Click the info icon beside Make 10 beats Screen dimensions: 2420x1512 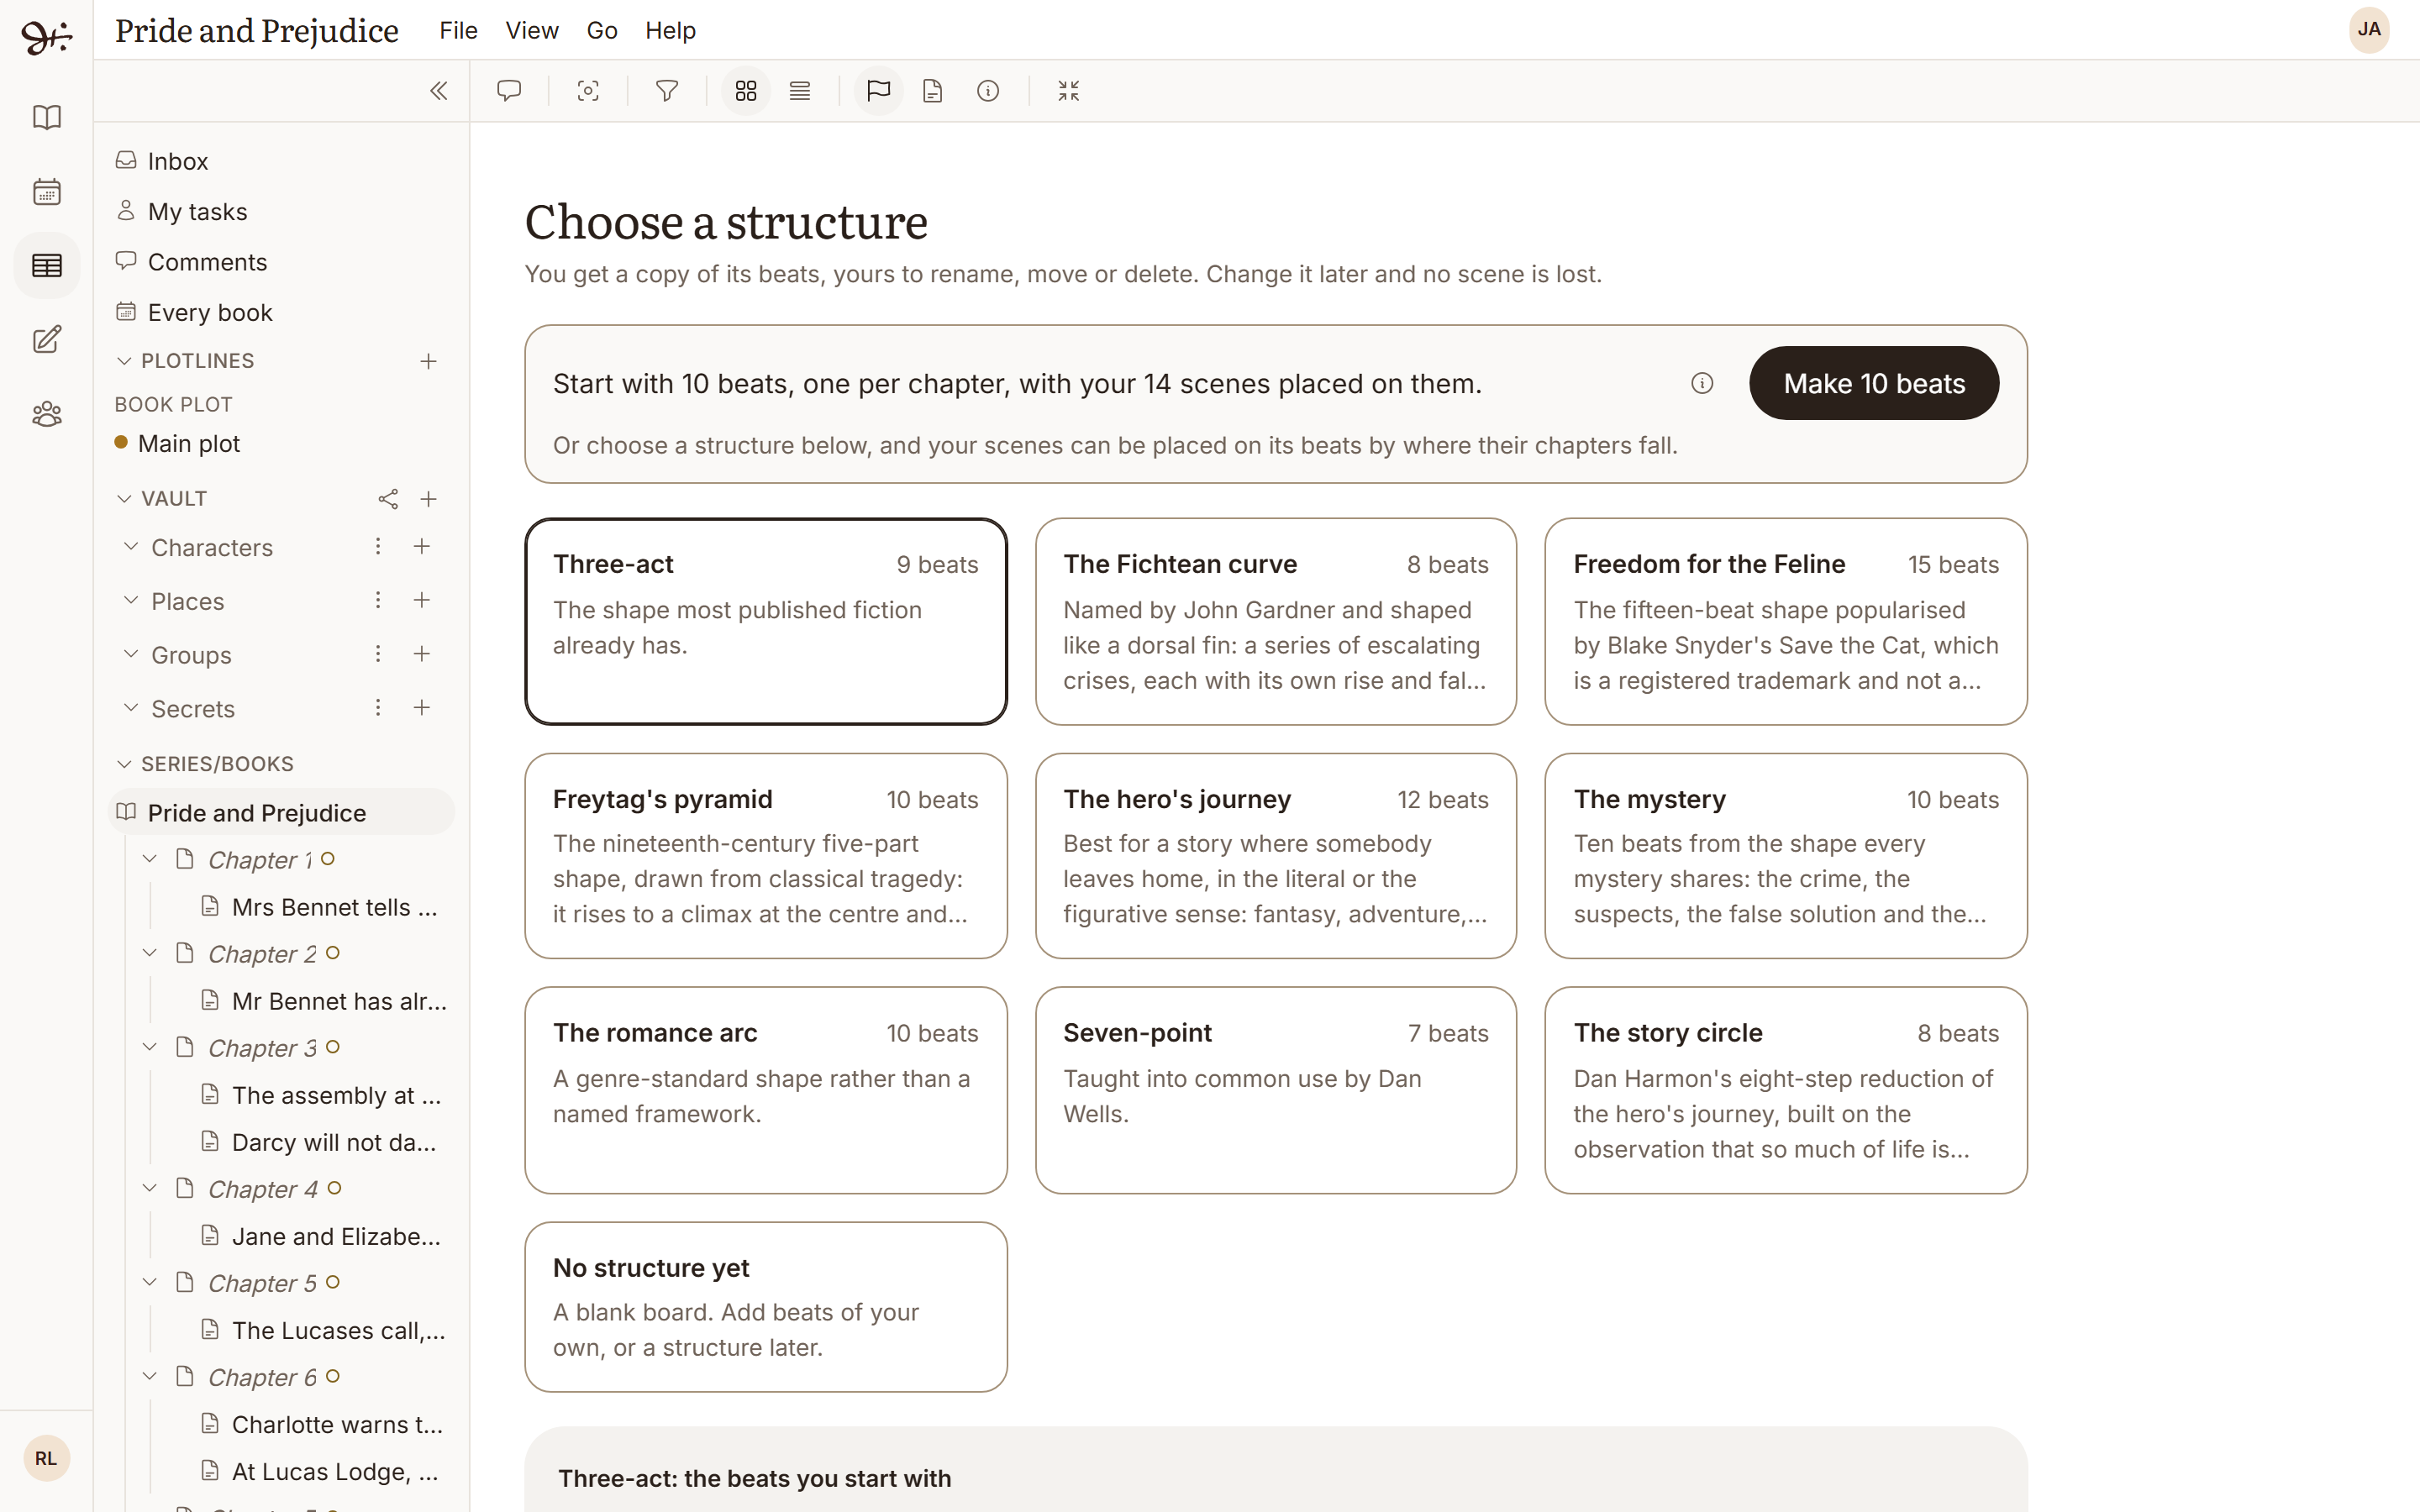[1702, 383]
